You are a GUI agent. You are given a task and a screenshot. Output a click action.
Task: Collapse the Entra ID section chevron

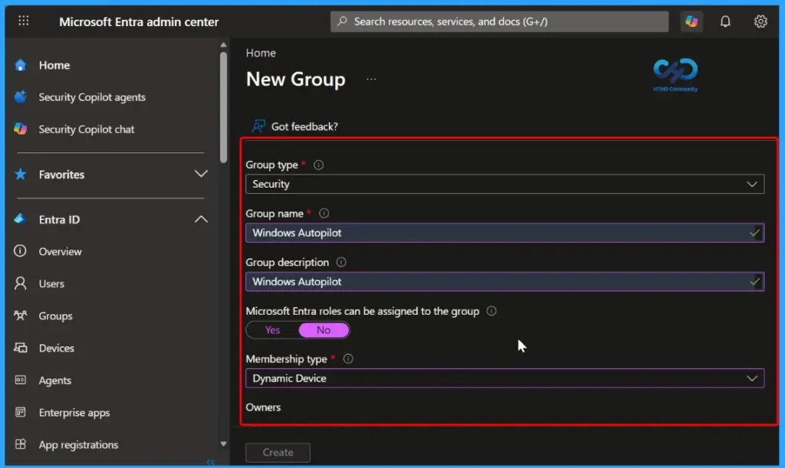(201, 219)
